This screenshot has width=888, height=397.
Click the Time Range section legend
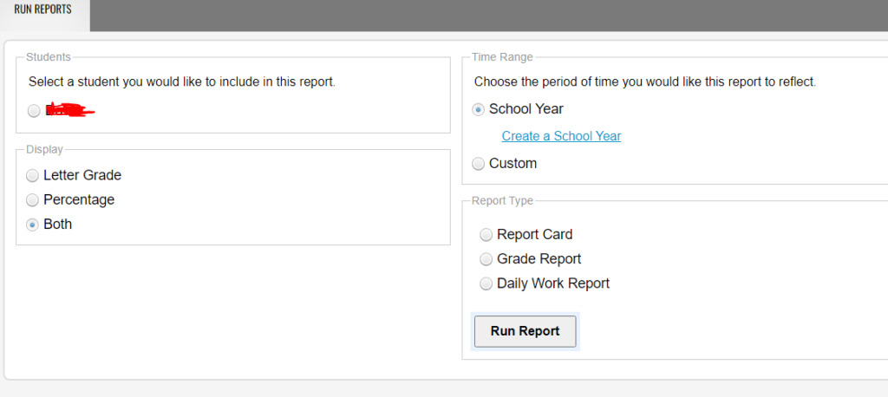click(x=502, y=56)
